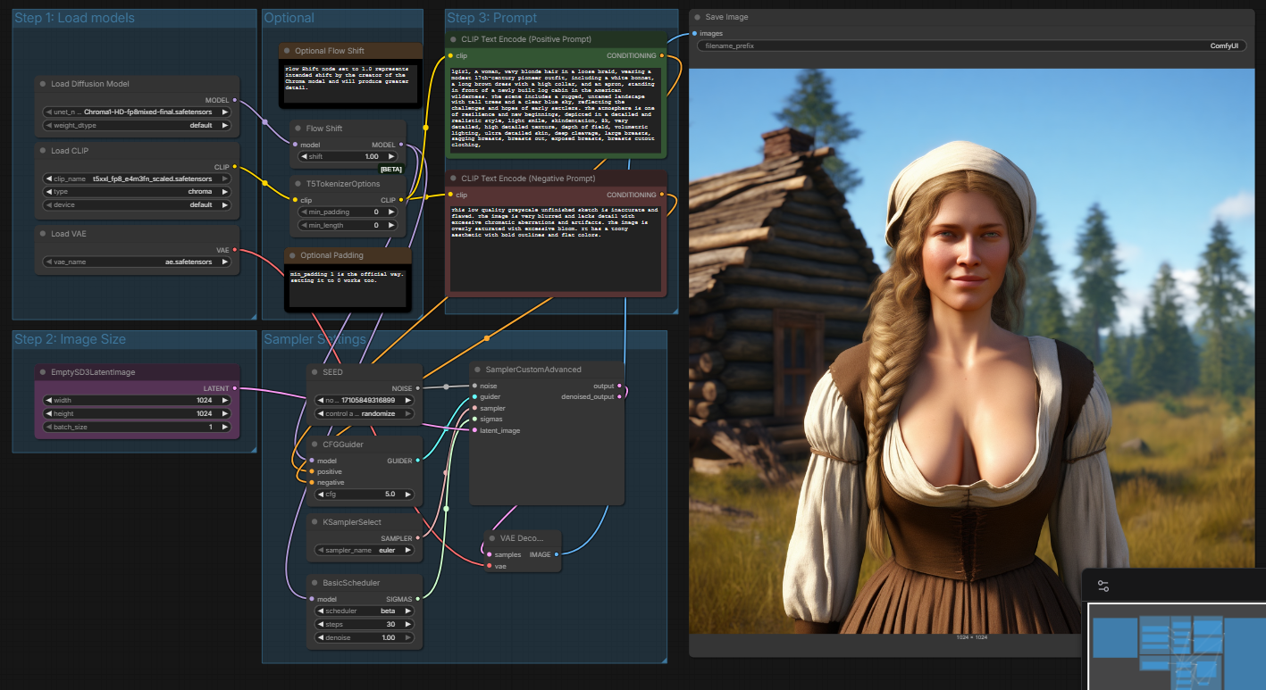
Task: Collapse the SamplerCustomAdvanced node via its title dot
Action: [477, 370]
